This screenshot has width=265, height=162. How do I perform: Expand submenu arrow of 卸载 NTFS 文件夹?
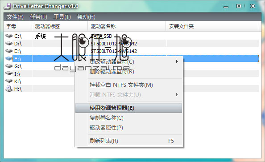click(x=177, y=94)
